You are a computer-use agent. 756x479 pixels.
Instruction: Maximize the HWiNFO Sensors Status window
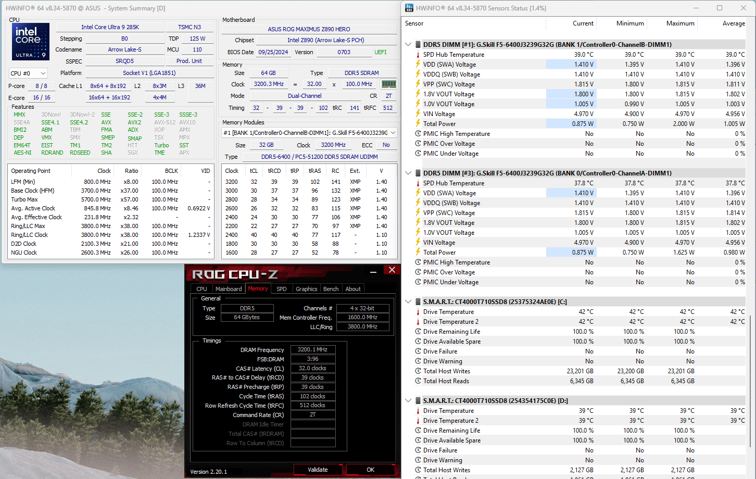720,8
